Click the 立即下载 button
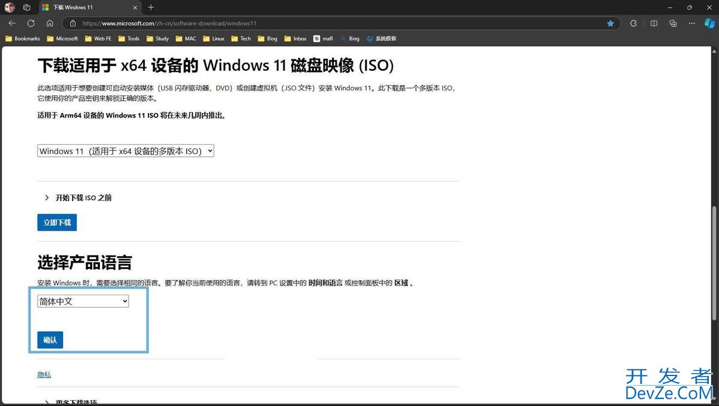Screen dimensions: 719x406 point(57,222)
